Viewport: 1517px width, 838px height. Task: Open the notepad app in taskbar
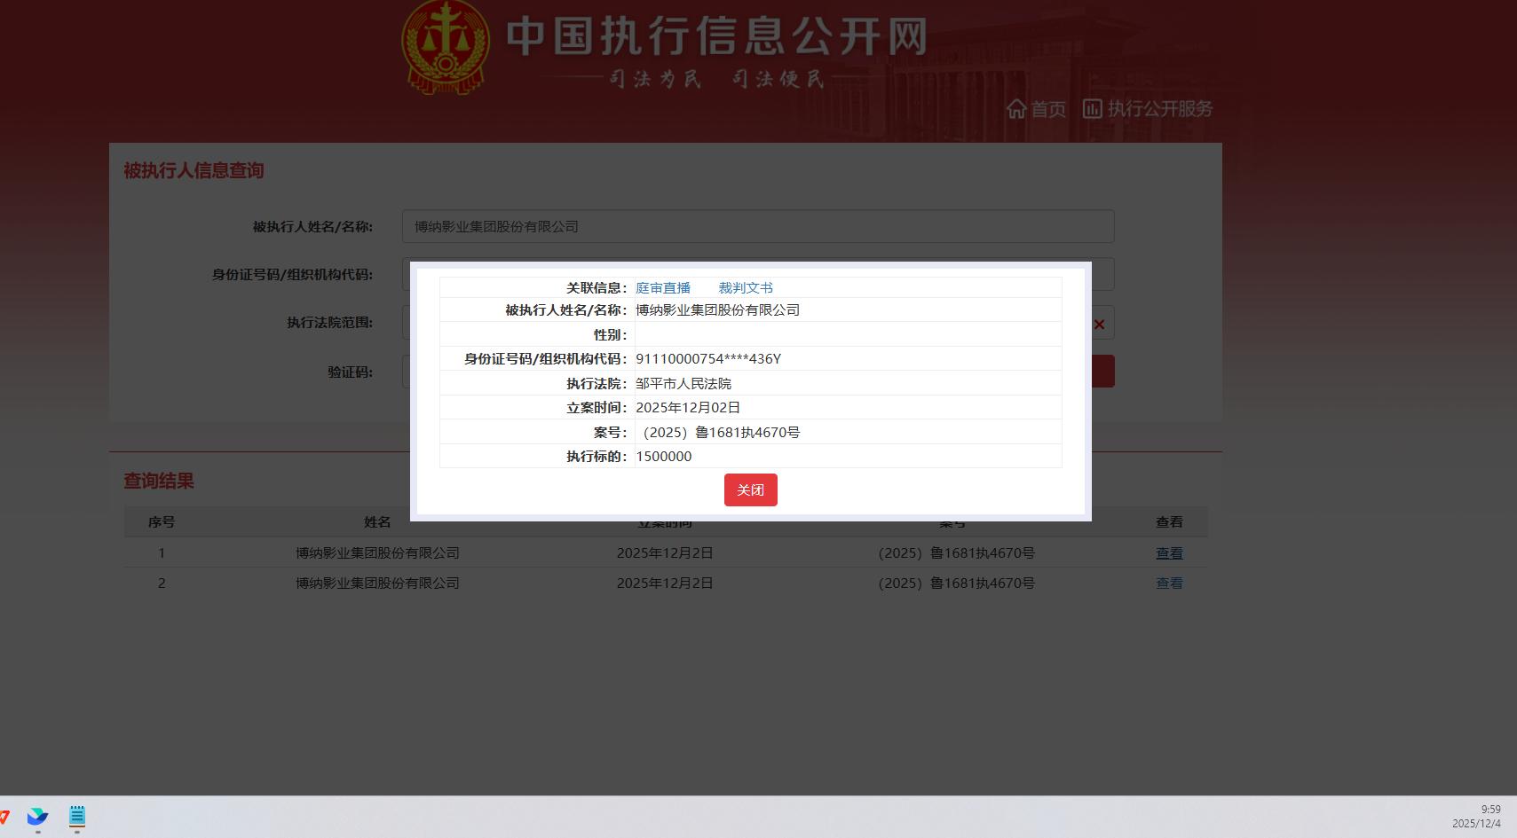(77, 817)
